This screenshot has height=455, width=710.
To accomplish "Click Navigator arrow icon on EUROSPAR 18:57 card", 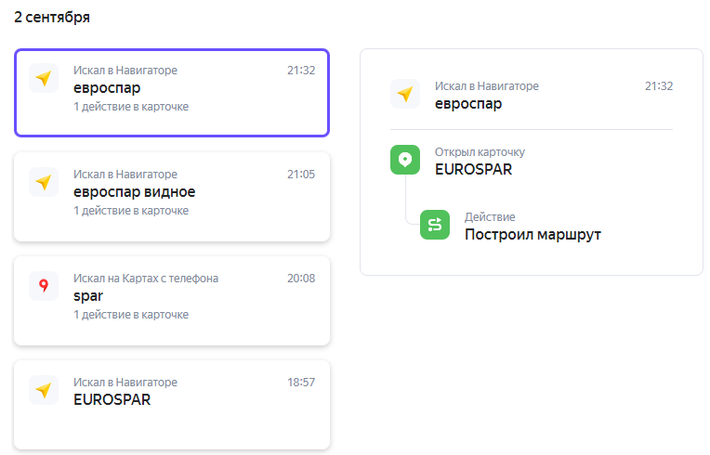I will 44,390.
